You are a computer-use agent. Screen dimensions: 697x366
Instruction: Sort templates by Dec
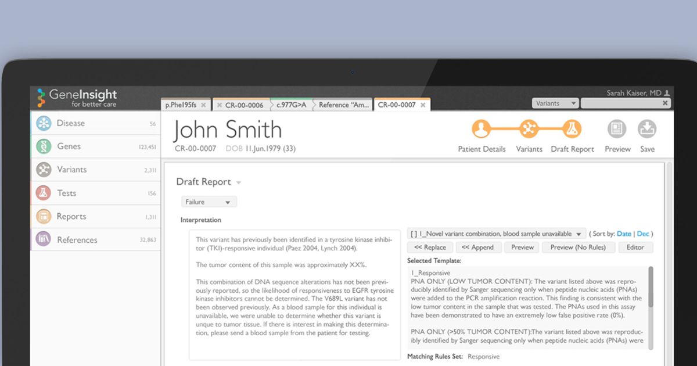pos(643,234)
